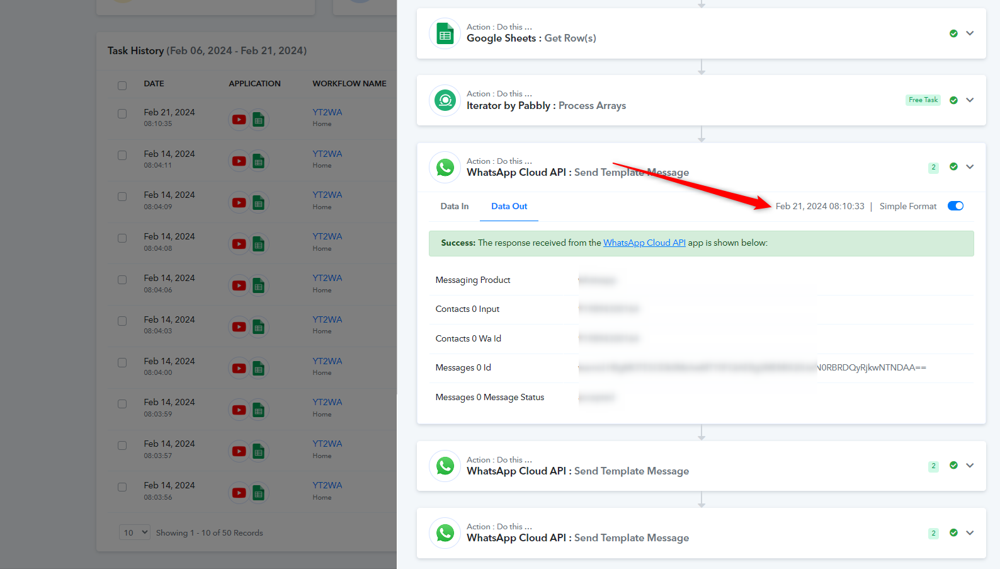
Task: Click the WORKFLOW NAME column header
Action: click(349, 83)
